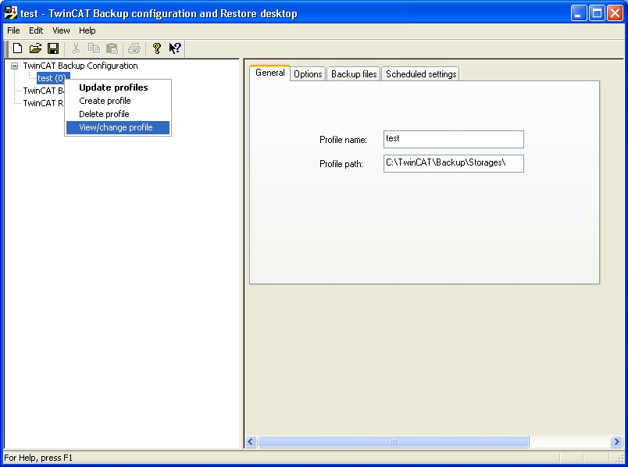628x467 pixels.
Task: Choose Create profile from context menu
Action: [x=118, y=101]
